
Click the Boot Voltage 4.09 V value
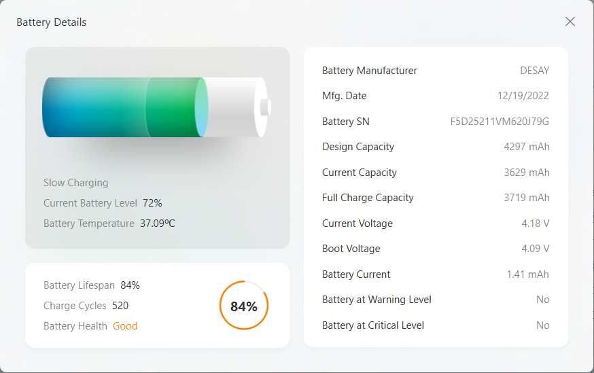[x=536, y=249]
